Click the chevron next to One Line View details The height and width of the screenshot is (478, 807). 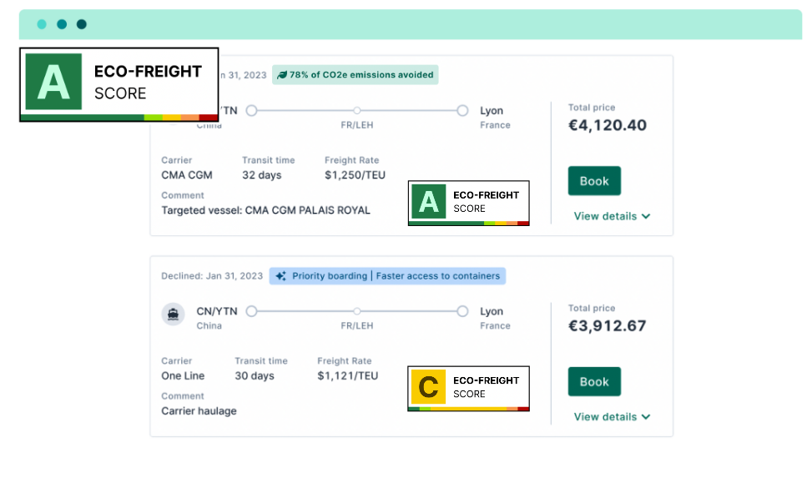click(x=646, y=417)
